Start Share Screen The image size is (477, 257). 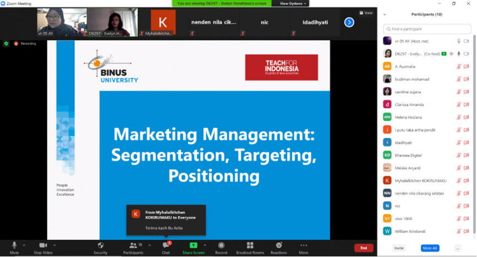193,248
